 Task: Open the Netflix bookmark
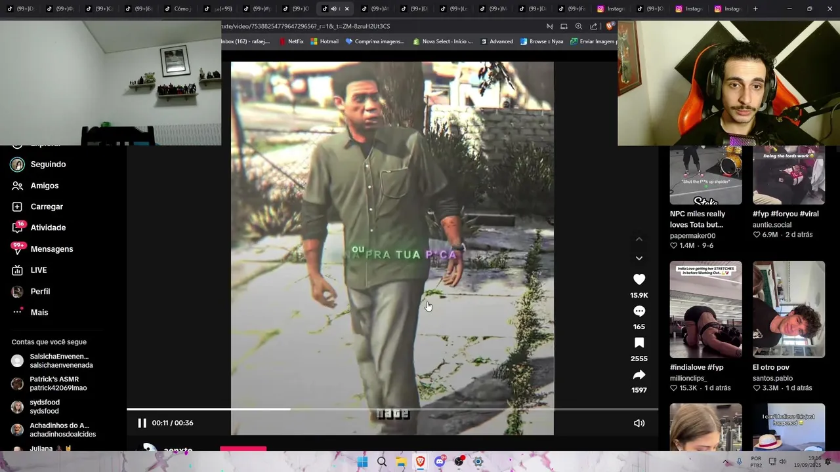[x=291, y=41]
